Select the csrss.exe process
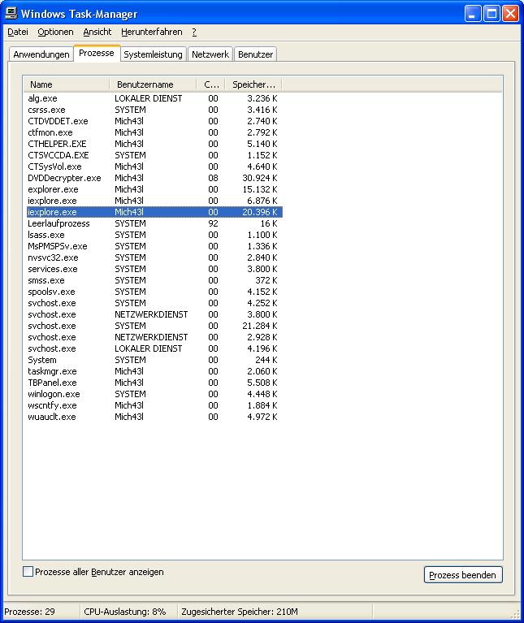 [x=154, y=110]
